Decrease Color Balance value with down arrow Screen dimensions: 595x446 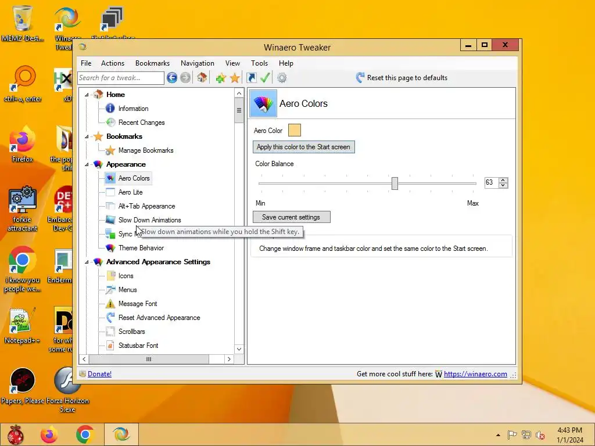[503, 185]
